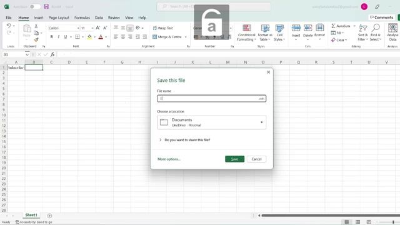This screenshot has width=400, height=225.
Task: Click the Clear eraser button
Action: pos(339,40)
